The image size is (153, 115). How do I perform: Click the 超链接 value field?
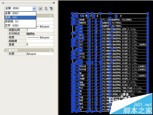[x=40, y=41]
